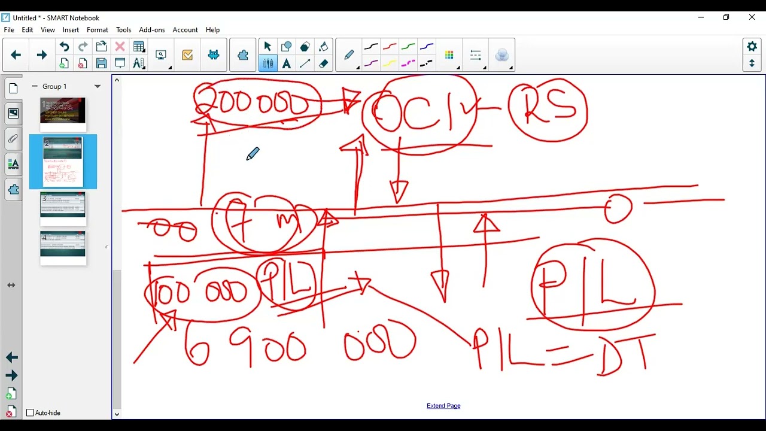The width and height of the screenshot is (766, 431).
Task: Redo the last undone action
Action: tap(83, 47)
